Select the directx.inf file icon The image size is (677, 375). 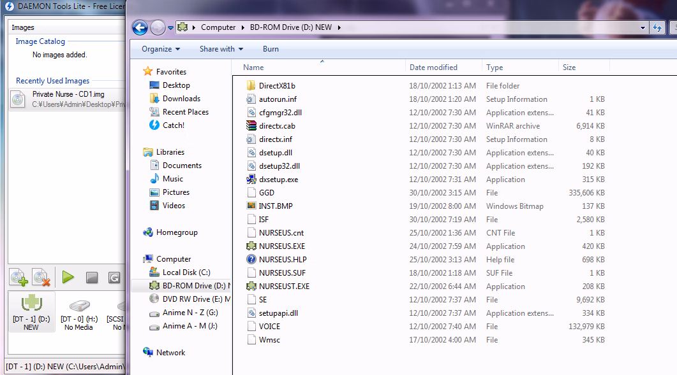[251, 139]
